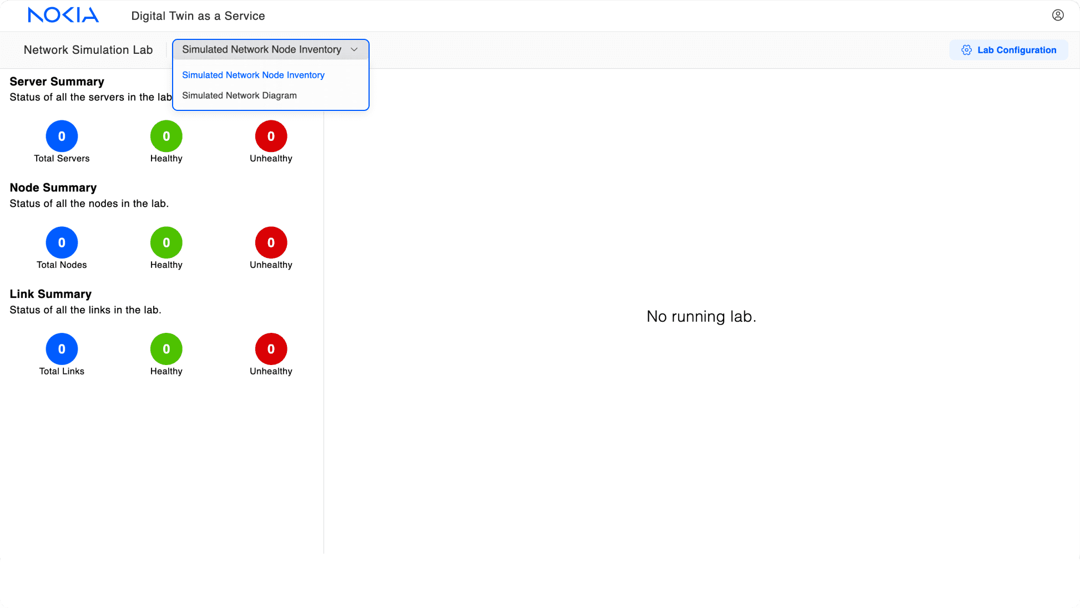Collapse the Simulated Network Node Inventory dropdown

261,49
